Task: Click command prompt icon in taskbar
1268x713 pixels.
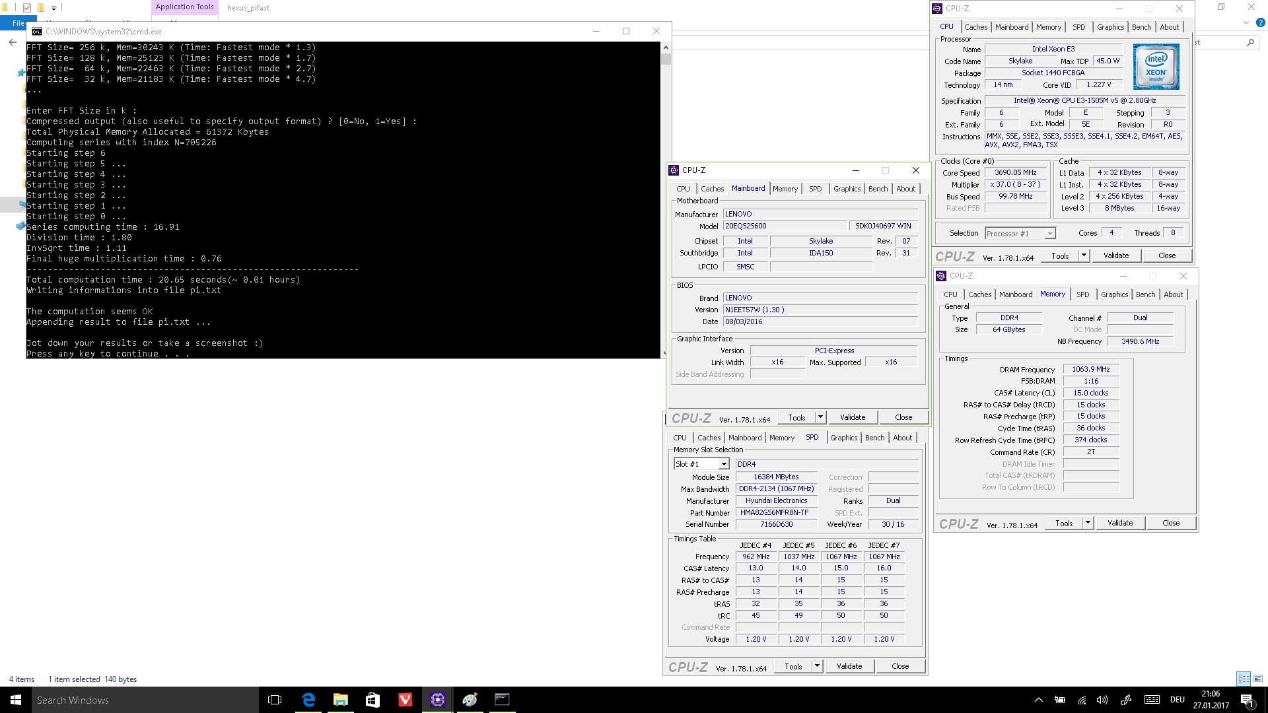Action: [503, 700]
